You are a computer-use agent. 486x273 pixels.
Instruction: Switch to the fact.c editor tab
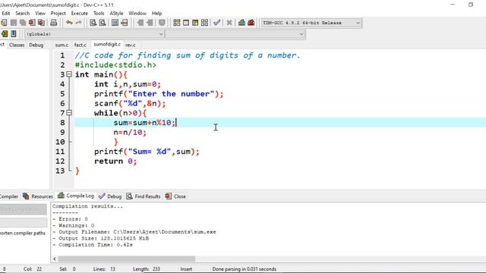click(x=80, y=45)
